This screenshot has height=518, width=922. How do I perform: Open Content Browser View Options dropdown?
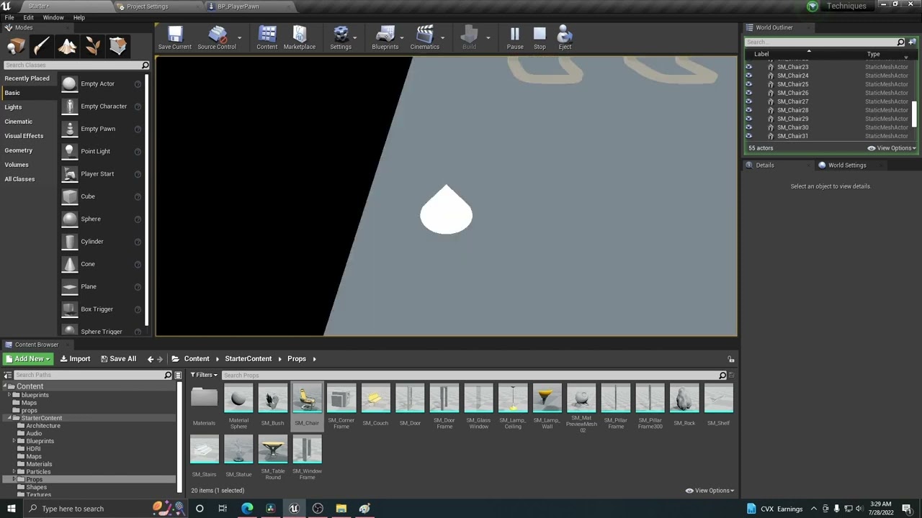710,491
